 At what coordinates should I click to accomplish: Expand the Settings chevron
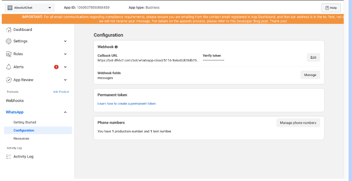[66, 41]
